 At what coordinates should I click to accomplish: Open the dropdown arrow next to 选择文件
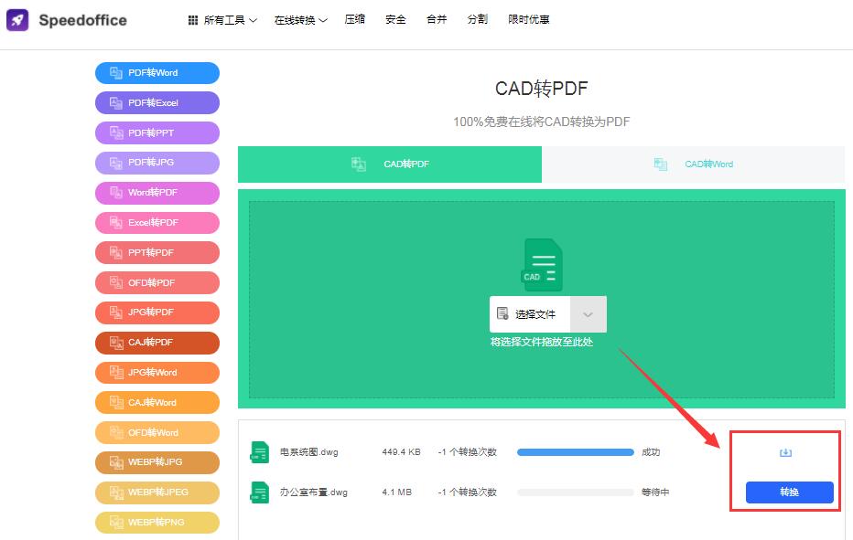click(x=588, y=314)
